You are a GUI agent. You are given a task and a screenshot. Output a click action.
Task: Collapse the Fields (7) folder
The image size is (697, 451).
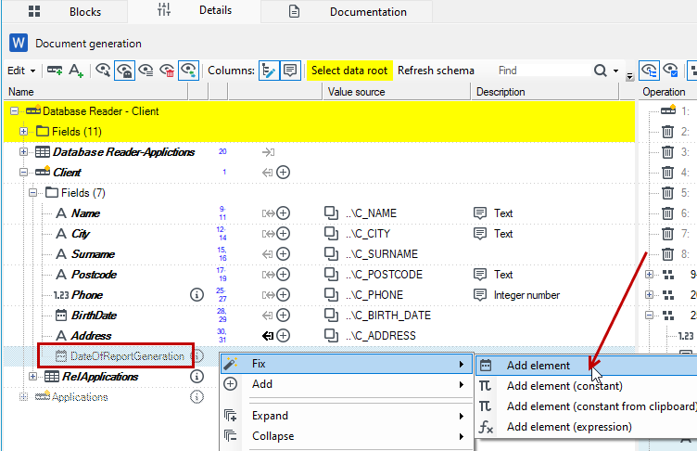pos(32,193)
